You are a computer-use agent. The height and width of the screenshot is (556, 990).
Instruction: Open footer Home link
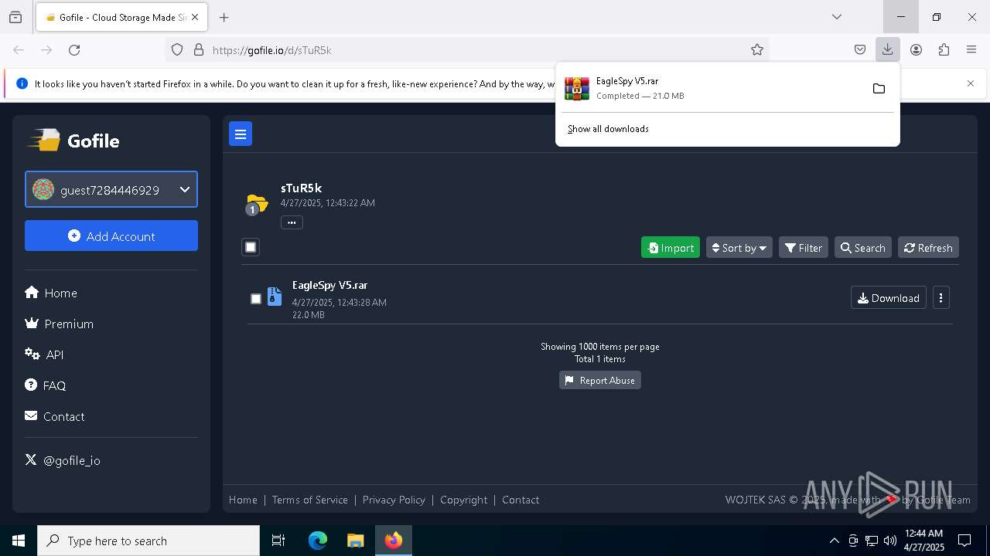click(x=243, y=500)
